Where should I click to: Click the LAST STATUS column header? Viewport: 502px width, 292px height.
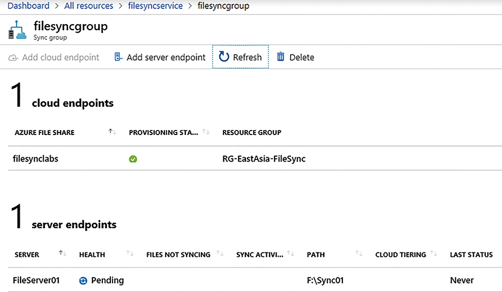point(471,254)
